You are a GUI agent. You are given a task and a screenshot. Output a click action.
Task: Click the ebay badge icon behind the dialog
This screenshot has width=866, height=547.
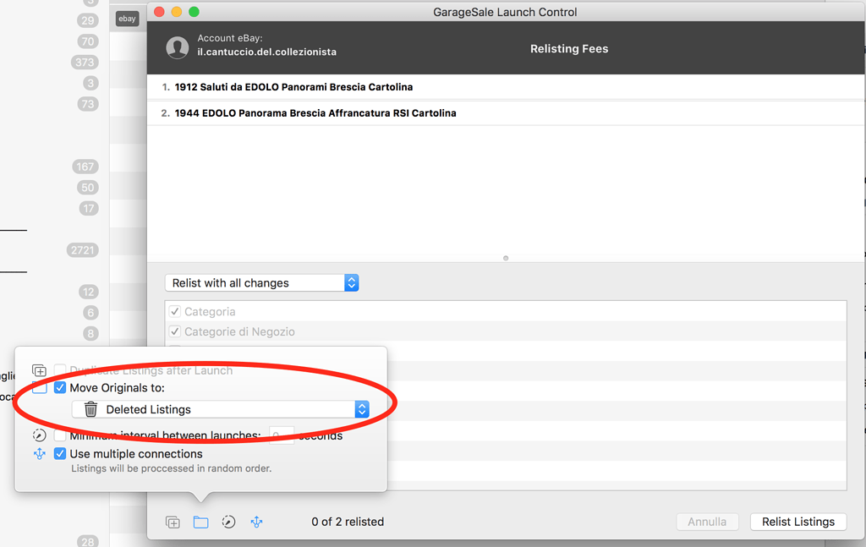[x=127, y=19]
